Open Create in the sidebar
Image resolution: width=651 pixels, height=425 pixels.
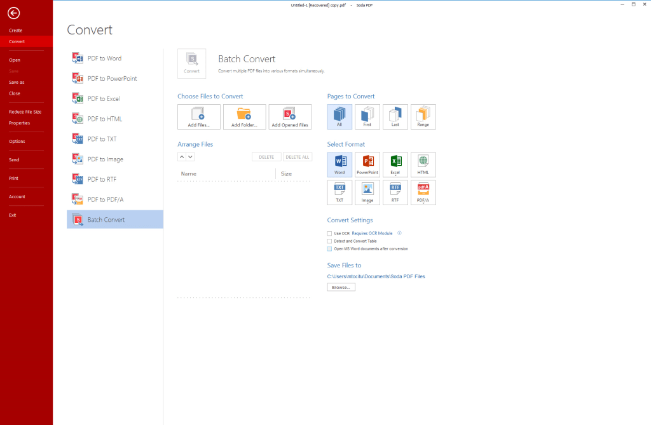16,30
